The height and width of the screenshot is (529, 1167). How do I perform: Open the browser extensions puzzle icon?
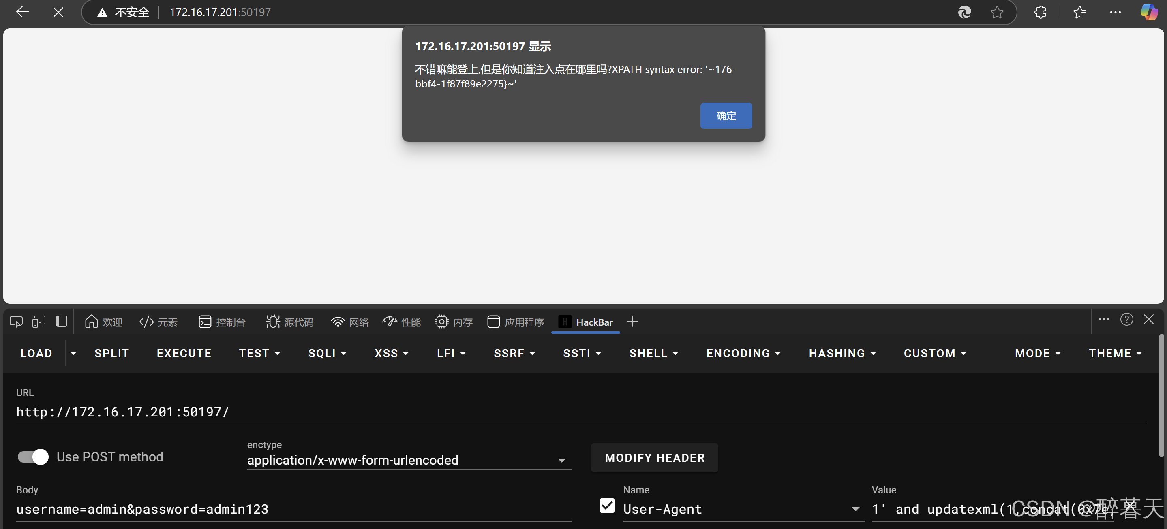[1040, 12]
